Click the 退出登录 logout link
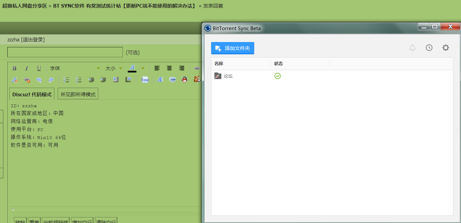 [x=33, y=40]
